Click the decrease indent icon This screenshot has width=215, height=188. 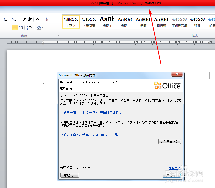coord(24,20)
